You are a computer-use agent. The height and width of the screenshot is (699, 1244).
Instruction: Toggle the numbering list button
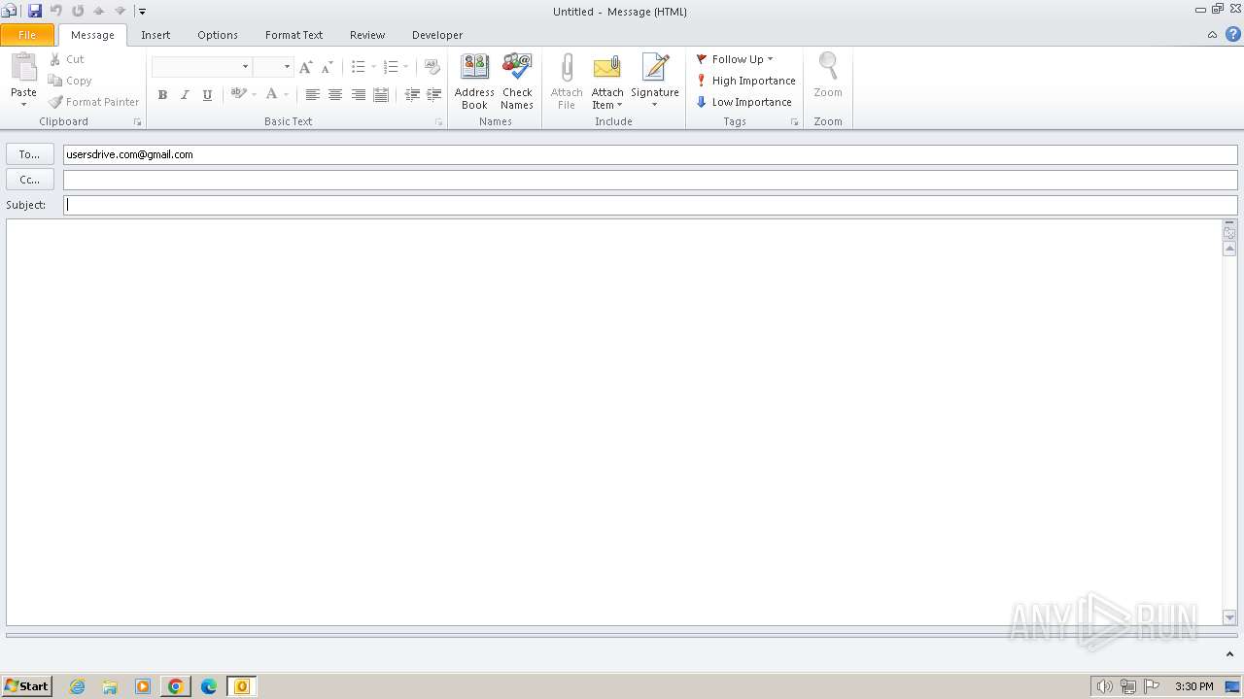[391, 67]
